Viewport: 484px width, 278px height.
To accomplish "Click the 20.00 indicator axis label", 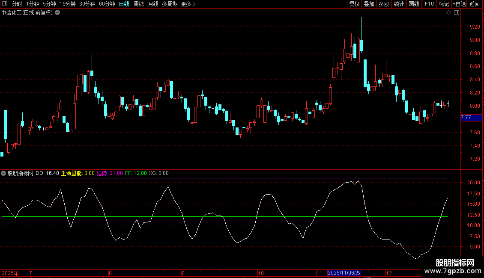I will click(473, 183).
